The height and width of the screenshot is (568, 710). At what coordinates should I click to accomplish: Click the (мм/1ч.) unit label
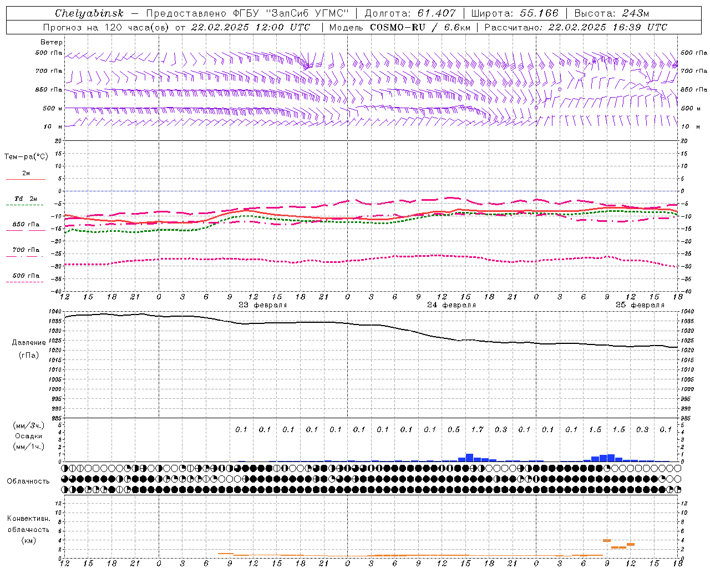(x=28, y=447)
